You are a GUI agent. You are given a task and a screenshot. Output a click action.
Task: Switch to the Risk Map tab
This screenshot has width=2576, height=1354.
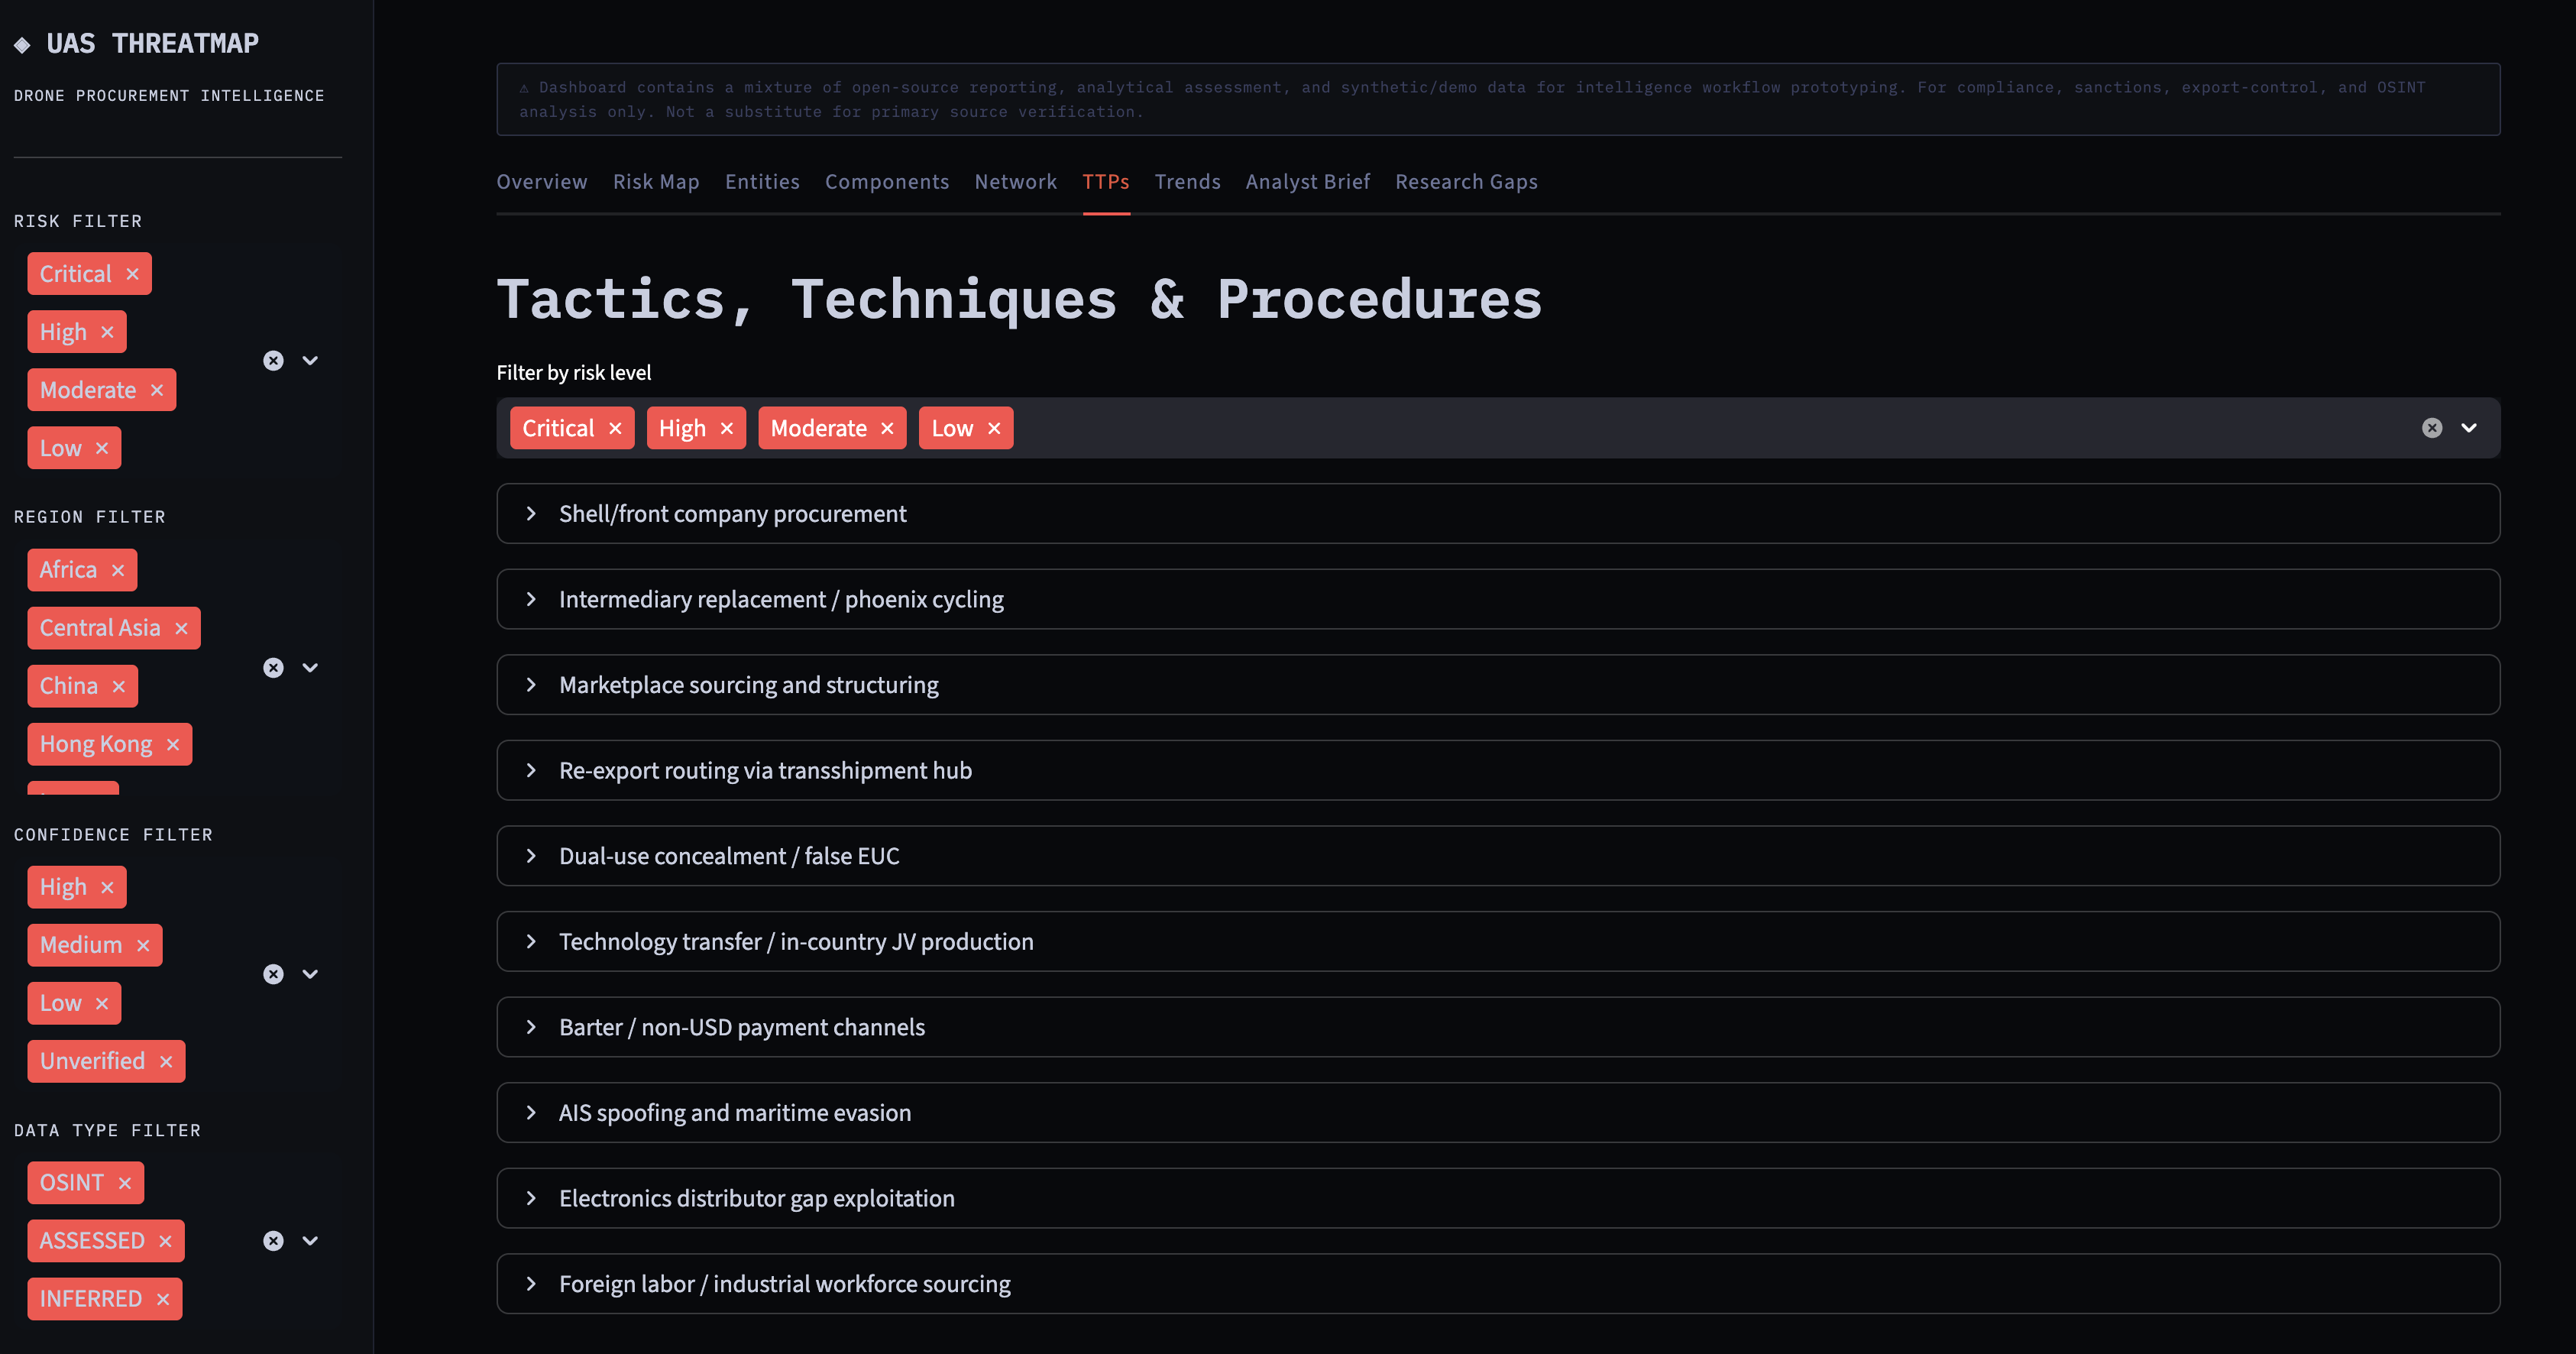point(656,182)
